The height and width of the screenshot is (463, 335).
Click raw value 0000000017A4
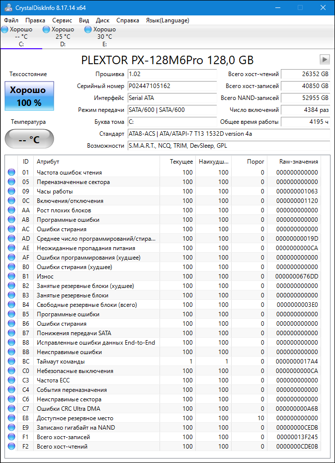tap(297, 362)
